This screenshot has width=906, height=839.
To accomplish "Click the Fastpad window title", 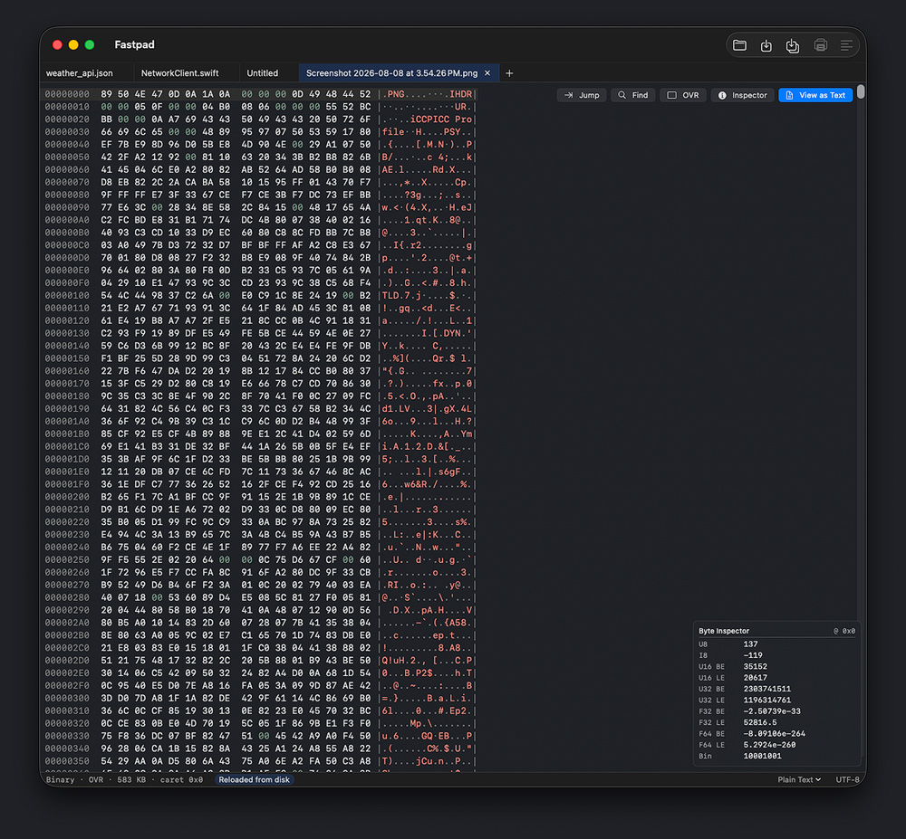I will [134, 44].
